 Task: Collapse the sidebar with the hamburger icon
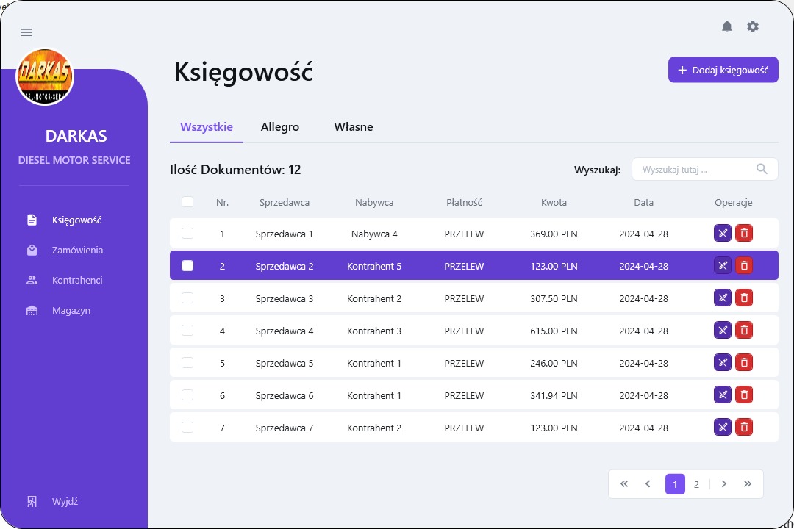click(26, 32)
